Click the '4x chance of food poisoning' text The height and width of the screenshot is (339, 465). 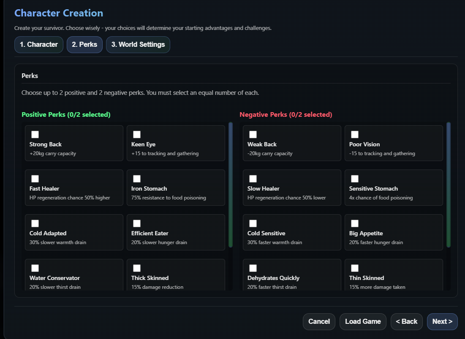381,198
